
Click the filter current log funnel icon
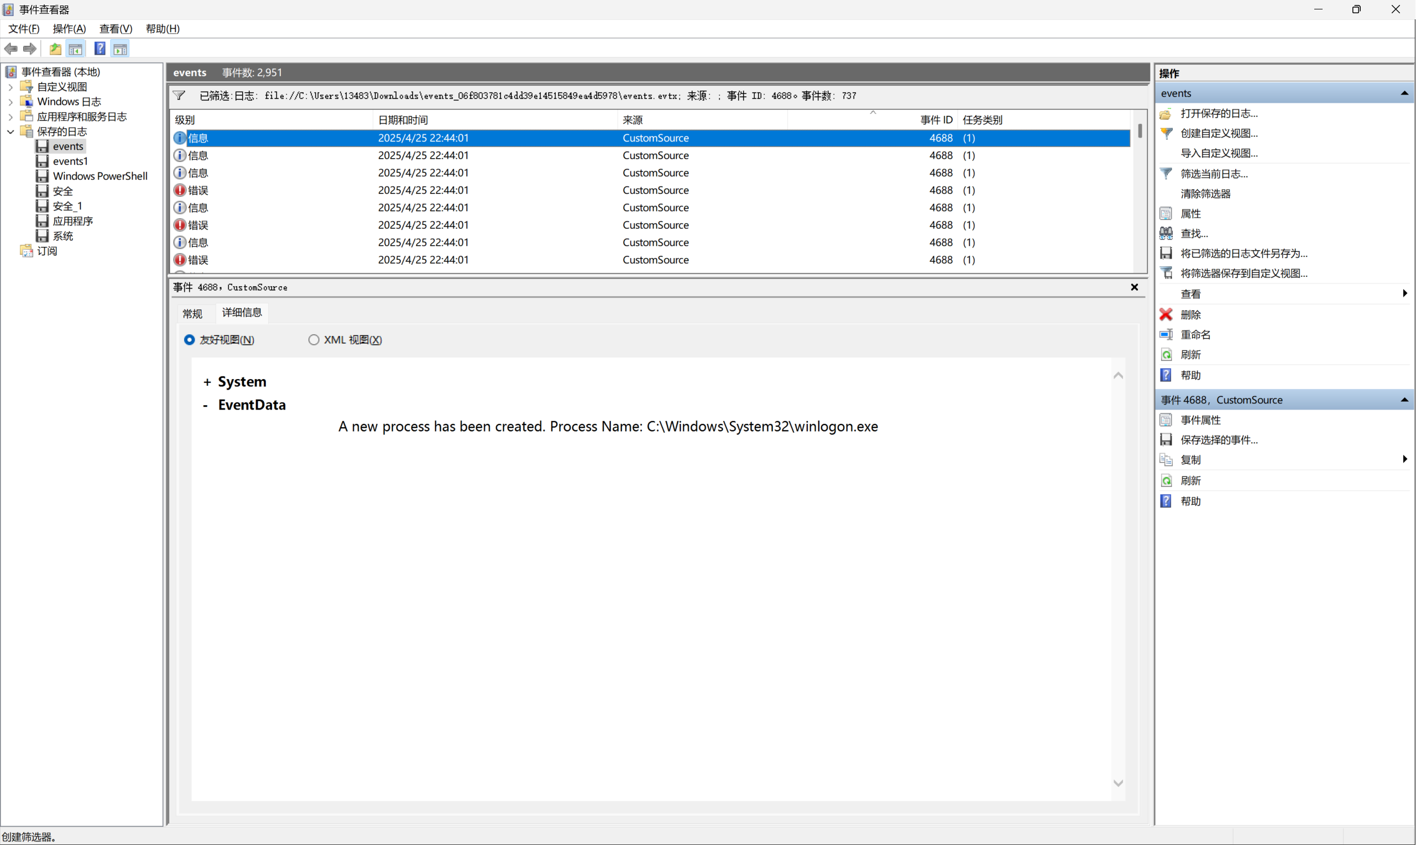pyautogui.click(x=1166, y=174)
